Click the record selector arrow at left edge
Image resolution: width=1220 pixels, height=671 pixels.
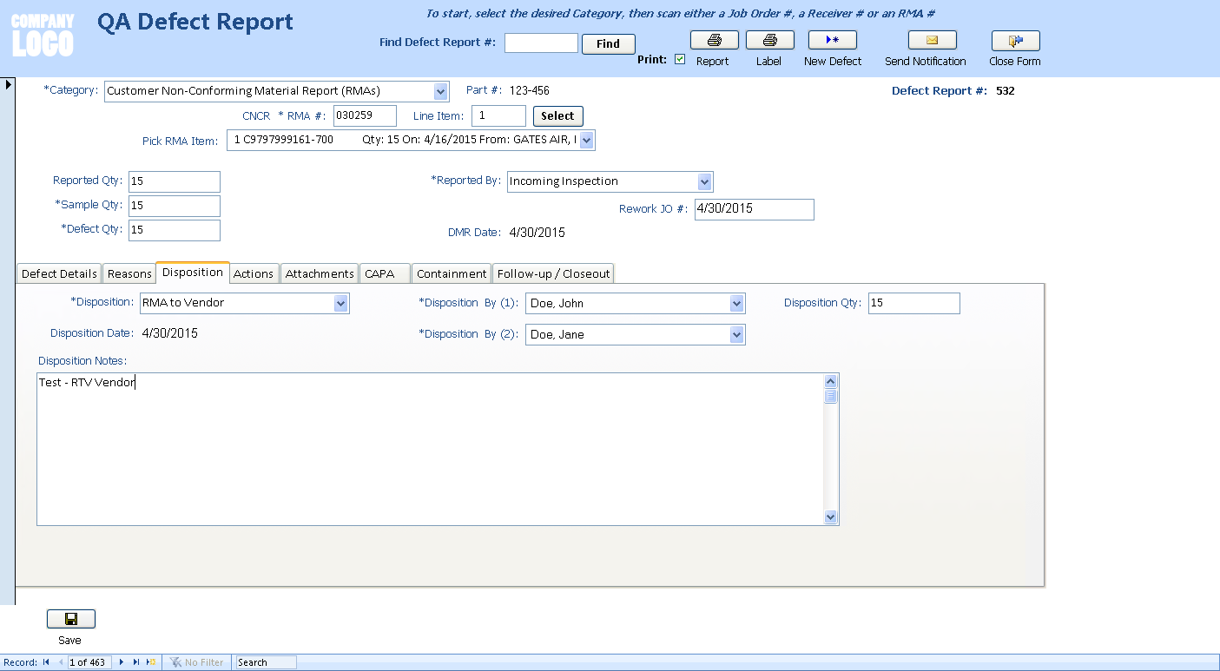click(8, 84)
